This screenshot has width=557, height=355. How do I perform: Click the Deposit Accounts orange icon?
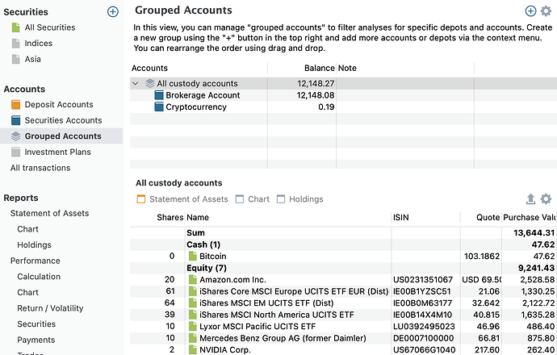pos(15,105)
